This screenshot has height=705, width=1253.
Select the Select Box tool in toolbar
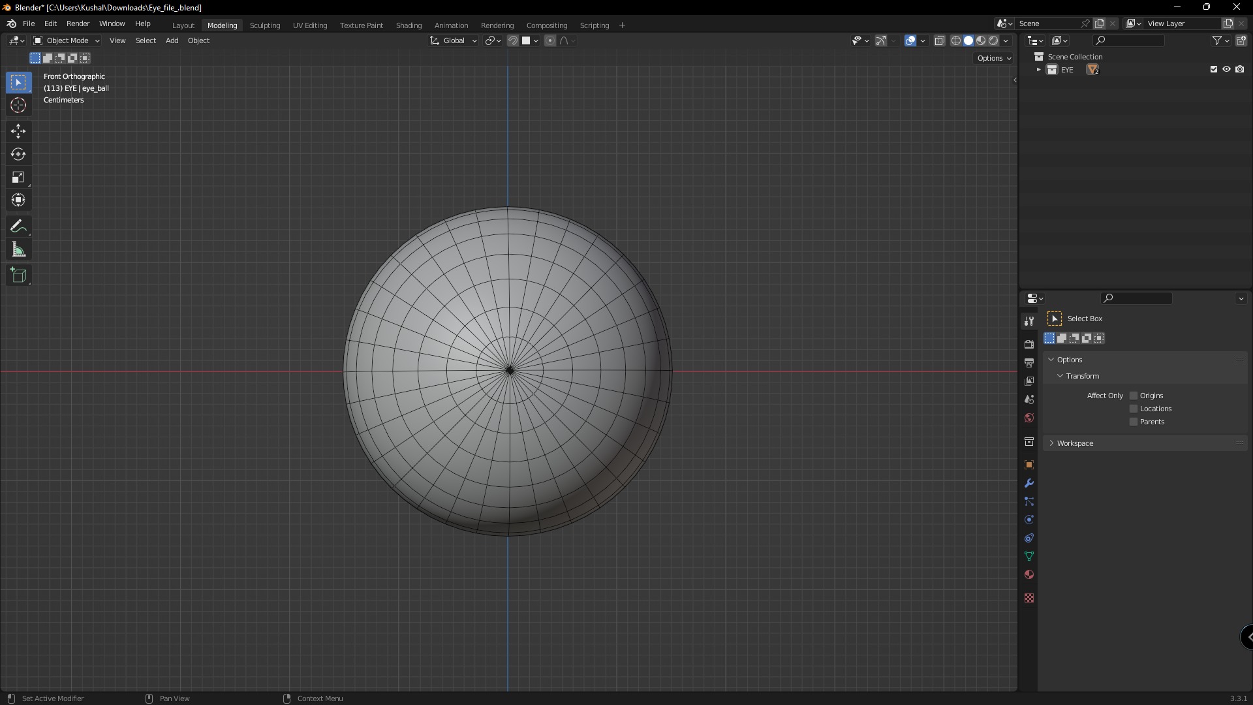pos(18,82)
